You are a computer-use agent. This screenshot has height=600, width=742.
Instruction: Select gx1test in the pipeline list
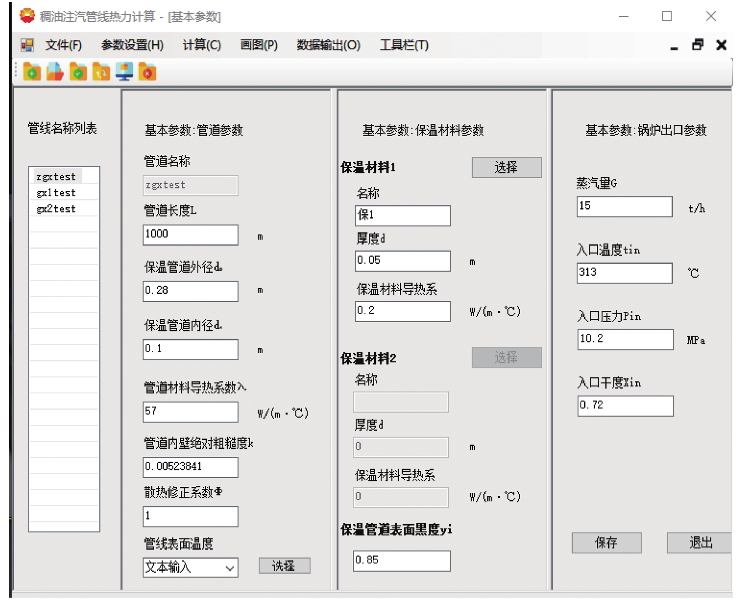pyautogui.click(x=56, y=193)
